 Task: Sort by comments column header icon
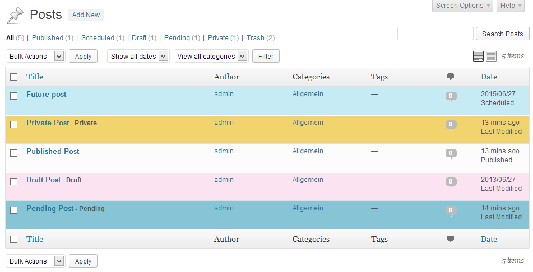click(x=451, y=77)
